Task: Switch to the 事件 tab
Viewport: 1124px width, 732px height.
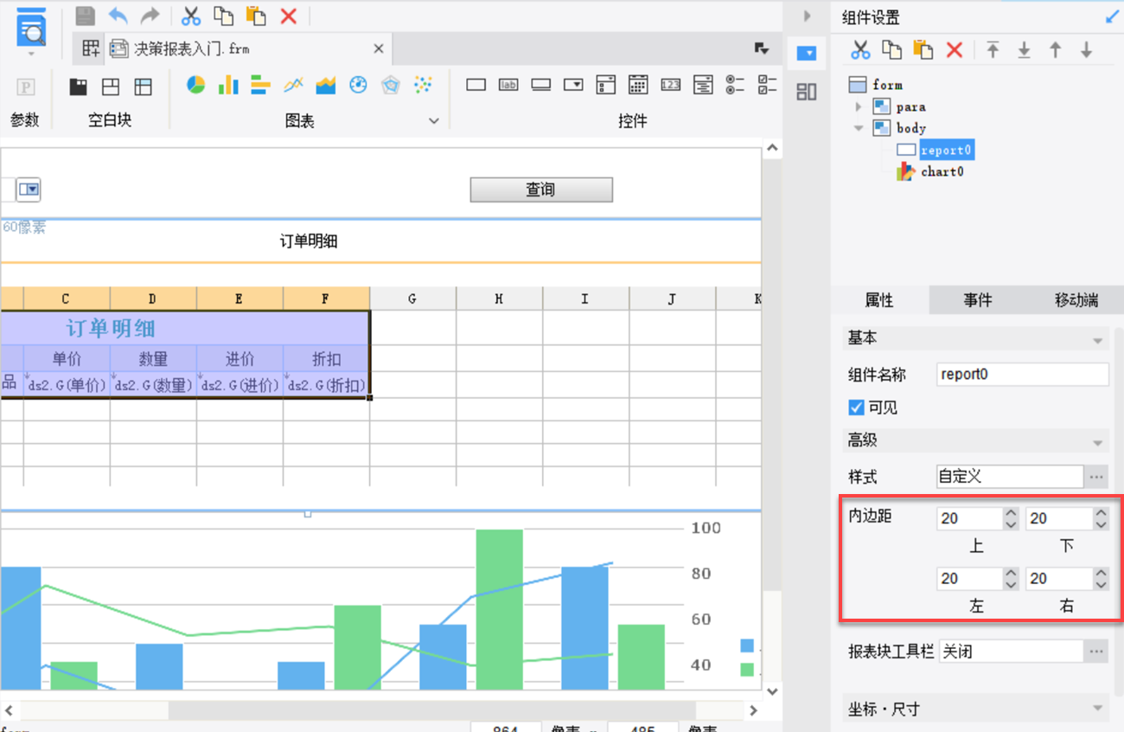Action: pos(978,300)
